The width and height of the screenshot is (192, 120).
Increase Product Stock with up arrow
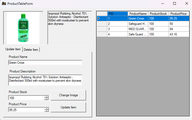(x=46, y=97)
